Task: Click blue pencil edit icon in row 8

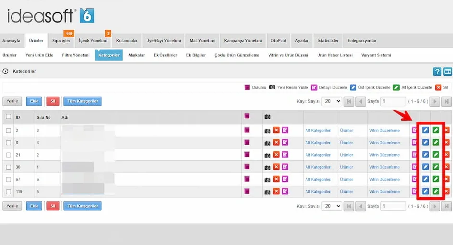Action: coord(425,142)
